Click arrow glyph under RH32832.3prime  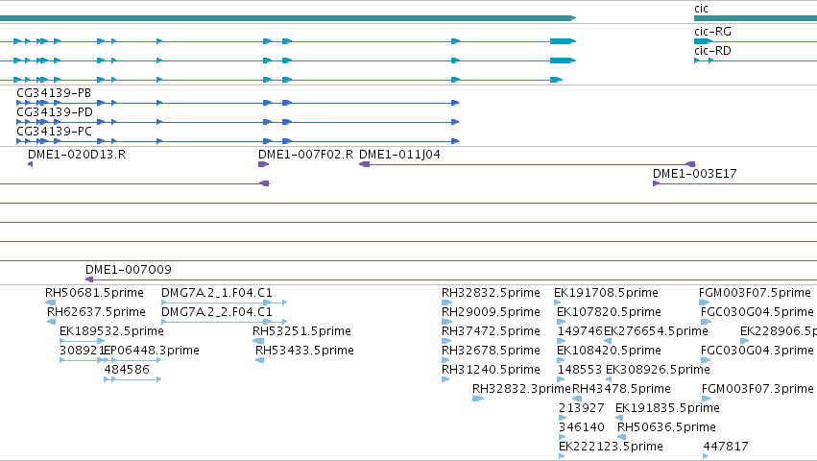pos(478,399)
